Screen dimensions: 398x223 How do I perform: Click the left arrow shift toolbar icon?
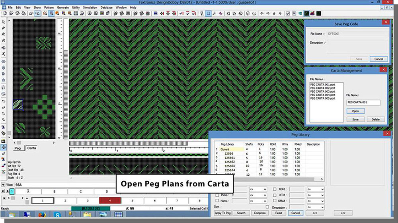pyautogui.click(x=262, y=14)
